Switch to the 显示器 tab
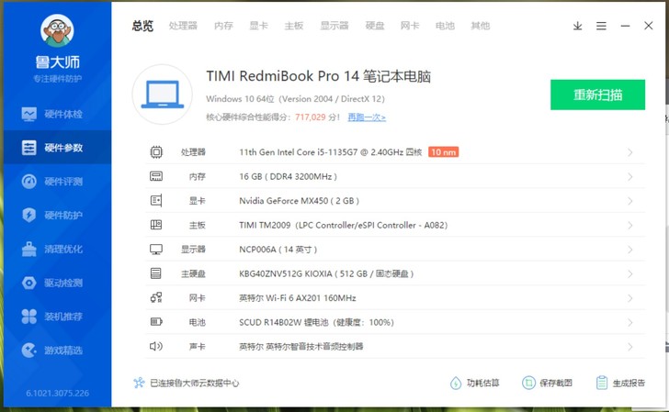 click(334, 26)
